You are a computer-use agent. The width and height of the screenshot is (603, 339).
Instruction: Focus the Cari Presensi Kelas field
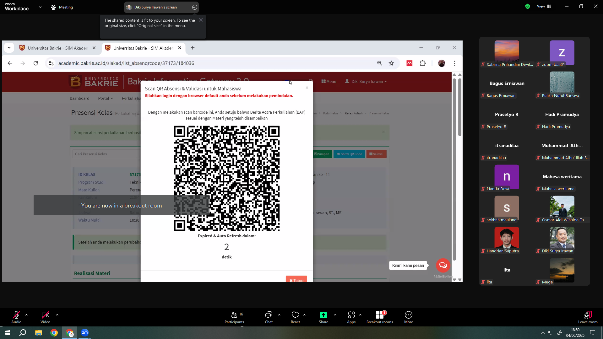(107, 154)
